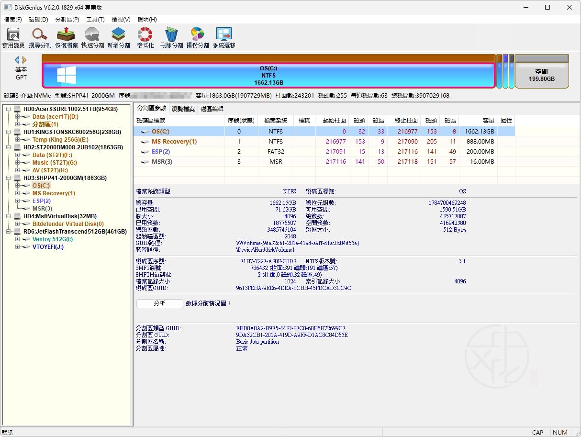The image size is (581, 437).
Task: Click the Windows logo in the OS(C:) partition bar
Action: (x=67, y=76)
